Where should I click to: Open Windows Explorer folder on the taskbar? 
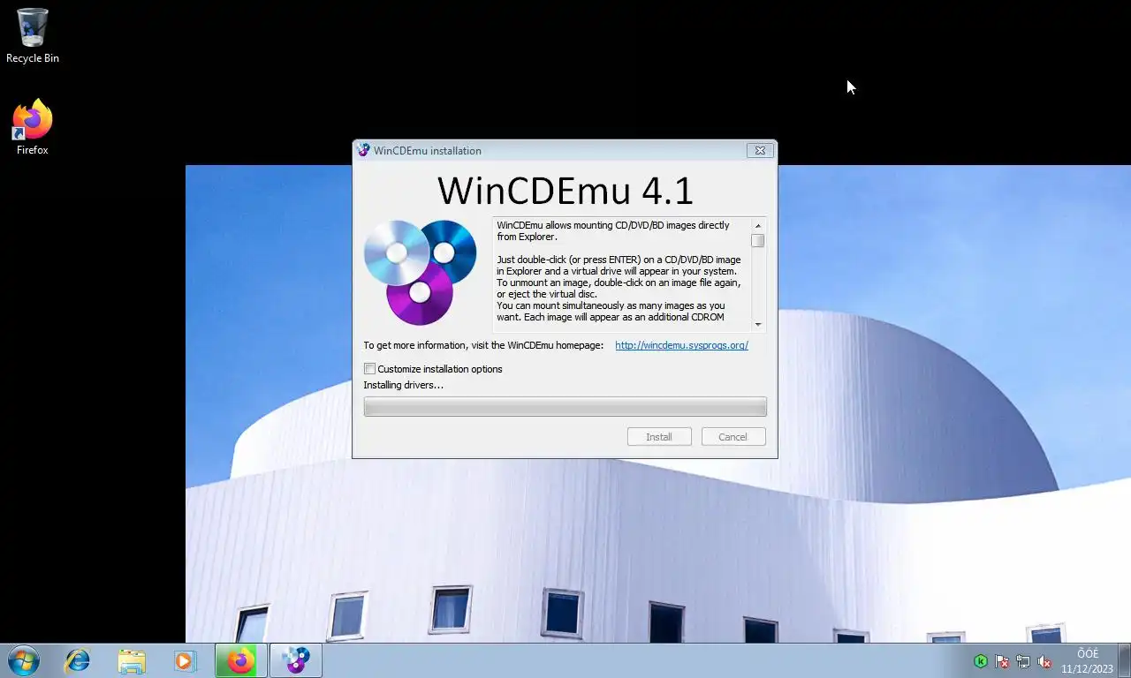pyautogui.click(x=132, y=660)
